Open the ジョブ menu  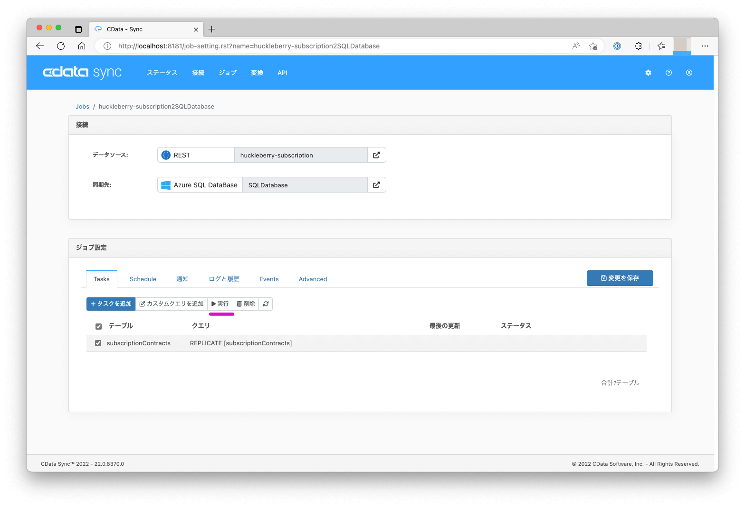point(228,73)
